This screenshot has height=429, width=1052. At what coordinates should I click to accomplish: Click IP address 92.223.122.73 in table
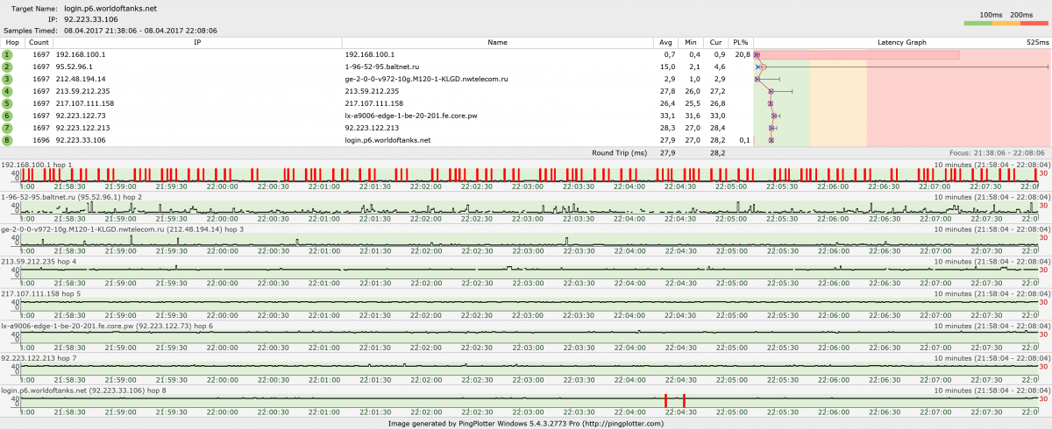pyautogui.click(x=81, y=116)
